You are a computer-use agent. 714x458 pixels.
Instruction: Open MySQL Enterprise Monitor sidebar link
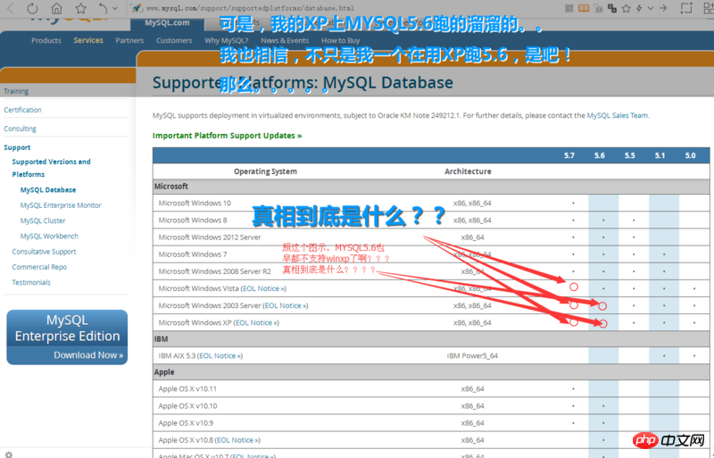point(61,205)
